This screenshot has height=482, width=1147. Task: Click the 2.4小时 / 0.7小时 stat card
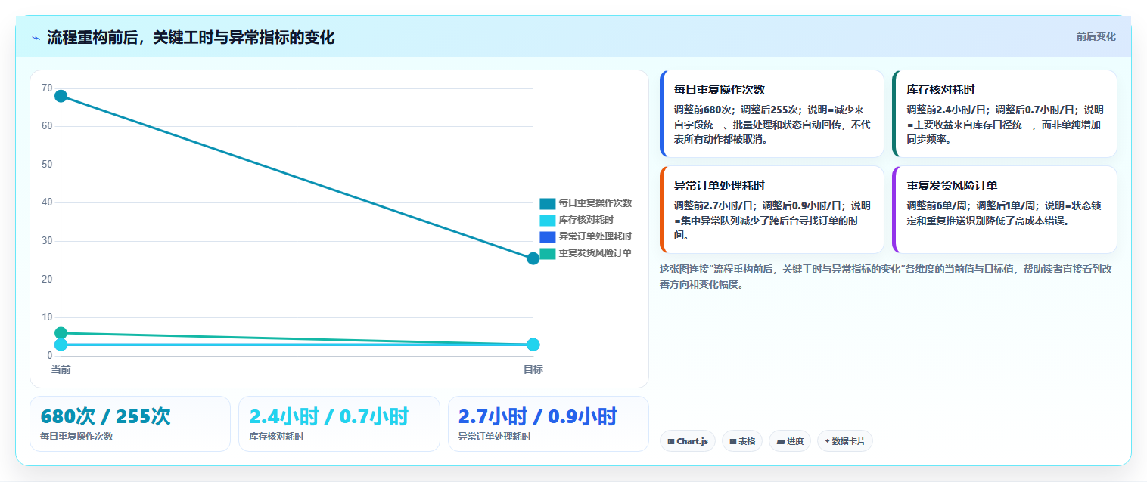click(x=339, y=424)
